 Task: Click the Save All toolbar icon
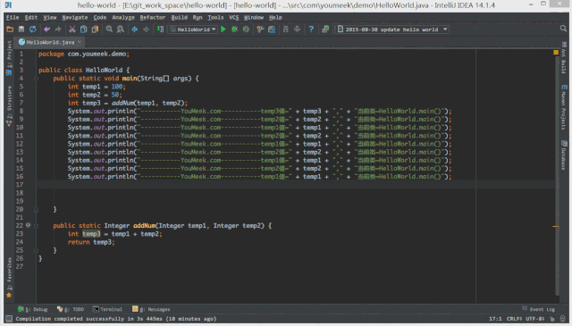pyautogui.click(x=21, y=29)
